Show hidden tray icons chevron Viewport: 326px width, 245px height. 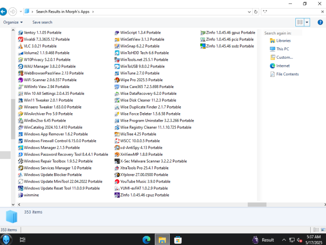(284, 240)
